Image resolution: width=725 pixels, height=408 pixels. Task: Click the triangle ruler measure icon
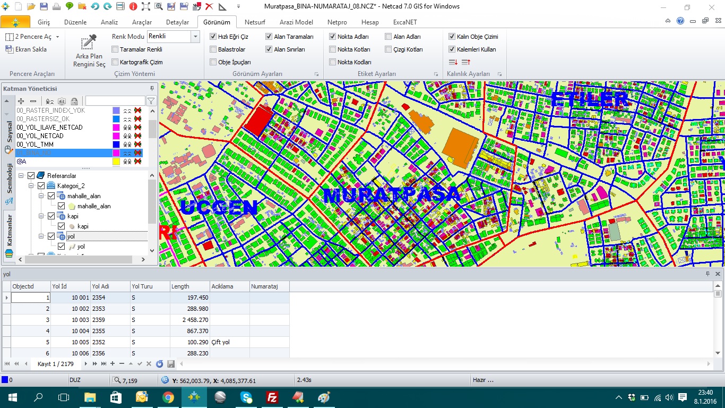click(222, 7)
